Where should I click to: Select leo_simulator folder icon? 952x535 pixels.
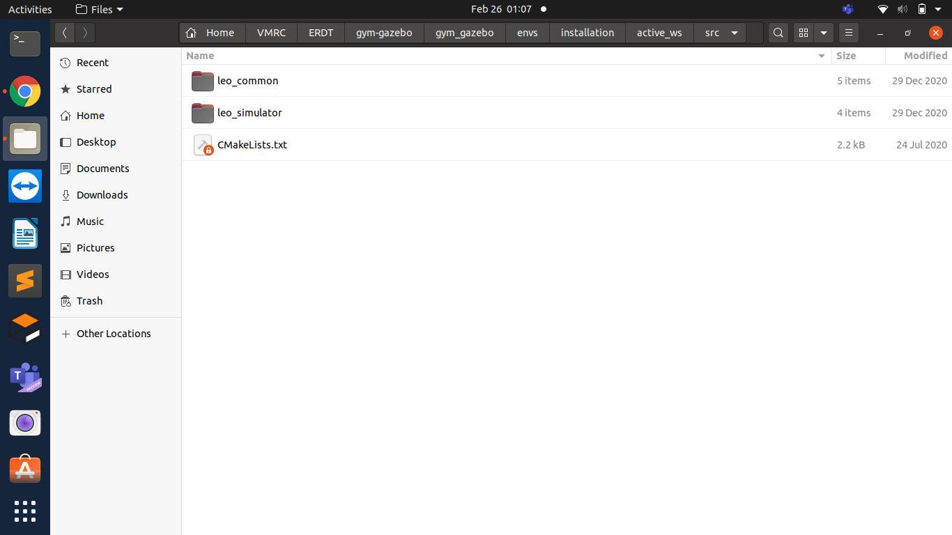(x=203, y=113)
